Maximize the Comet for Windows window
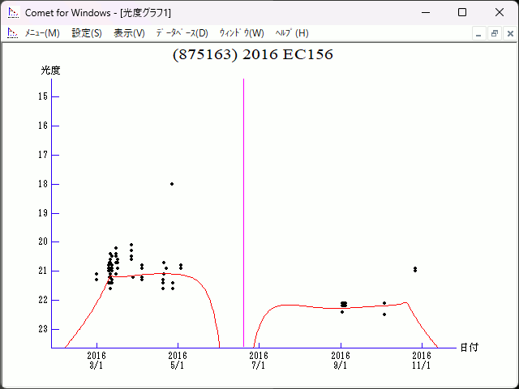The width and height of the screenshot is (519, 389). point(462,13)
